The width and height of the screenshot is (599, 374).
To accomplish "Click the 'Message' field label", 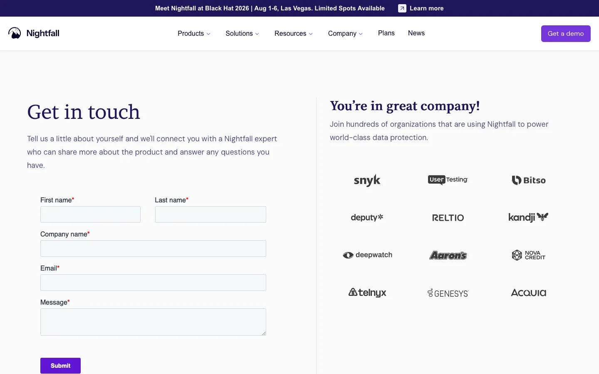I will point(55,302).
